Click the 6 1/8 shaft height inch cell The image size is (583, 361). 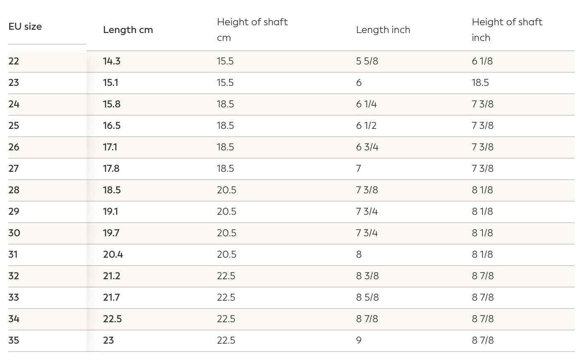coord(482,61)
